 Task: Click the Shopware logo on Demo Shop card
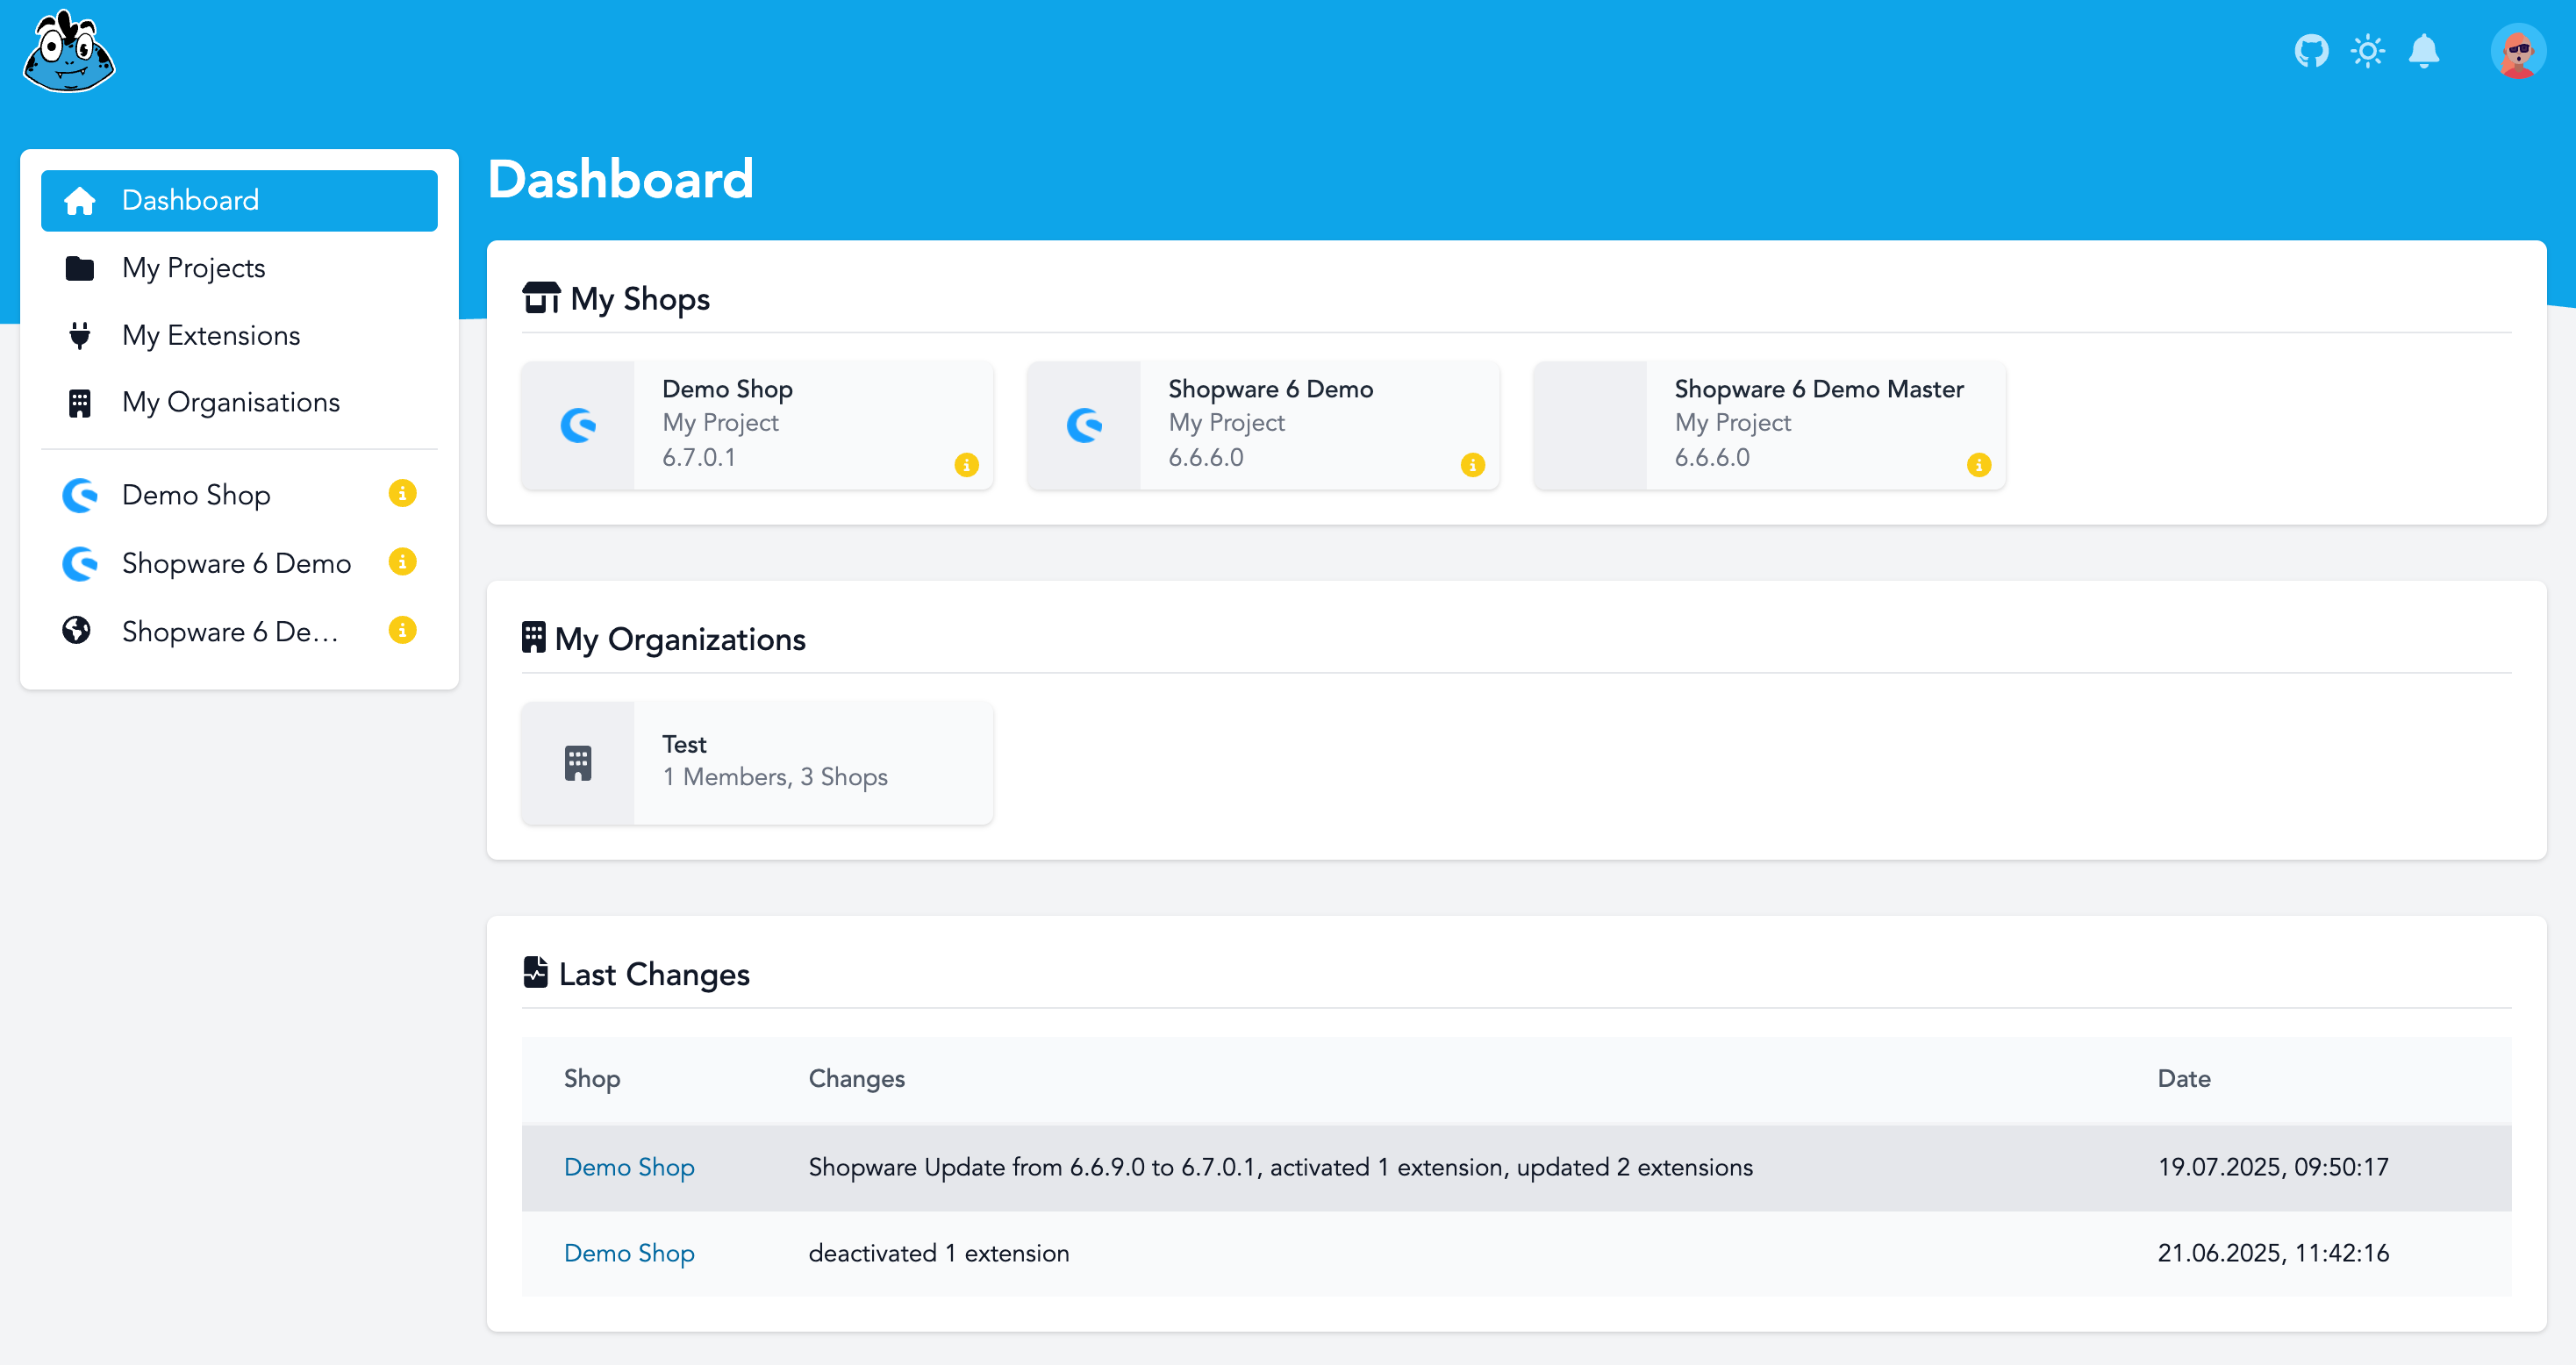click(578, 425)
